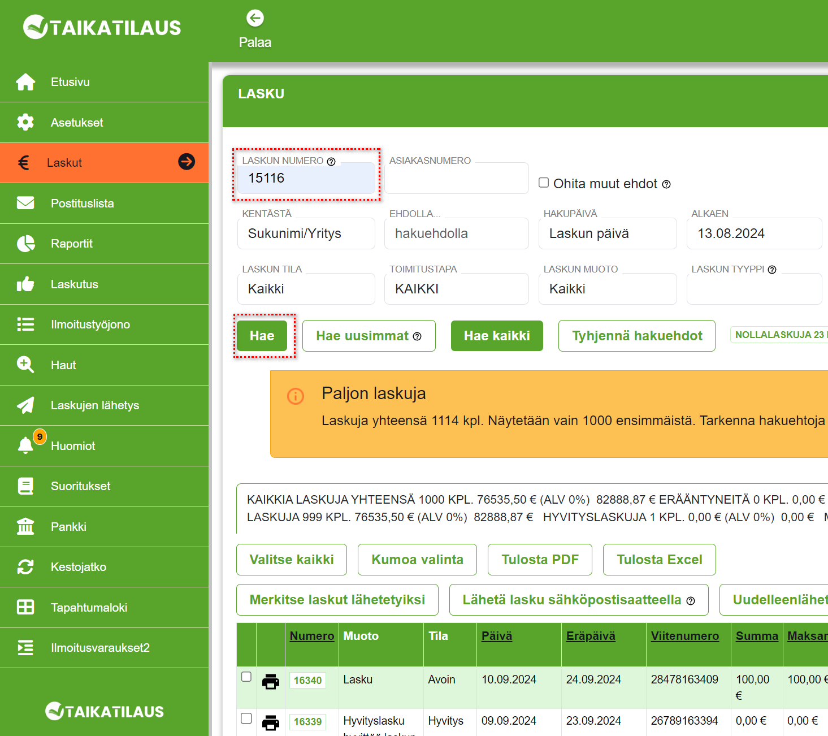Screen dimensions: 828x736
Task: Click the Raportit pie chart icon
Action: [x=25, y=244]
